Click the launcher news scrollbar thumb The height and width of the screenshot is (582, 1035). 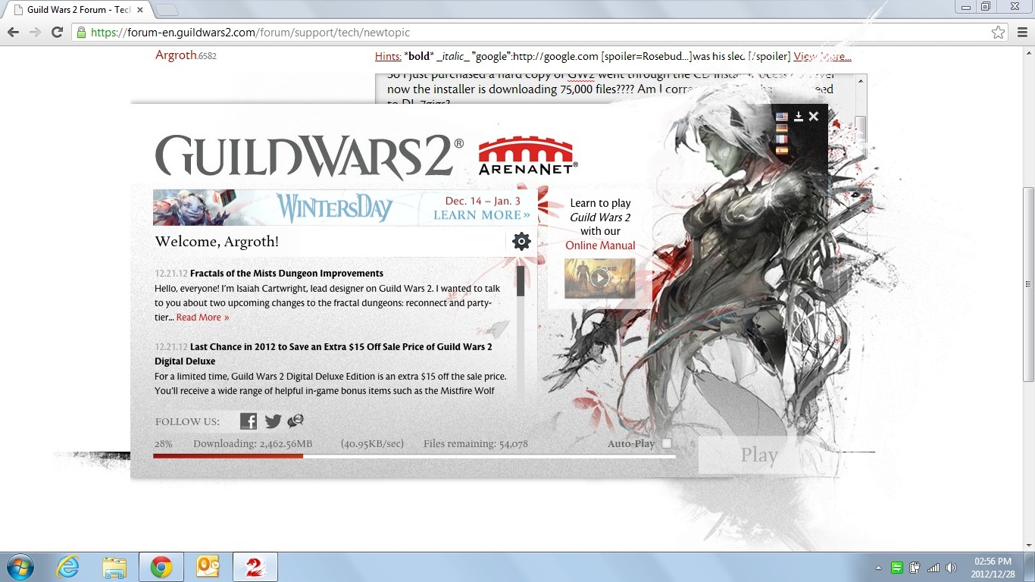[x=521, y=280]
